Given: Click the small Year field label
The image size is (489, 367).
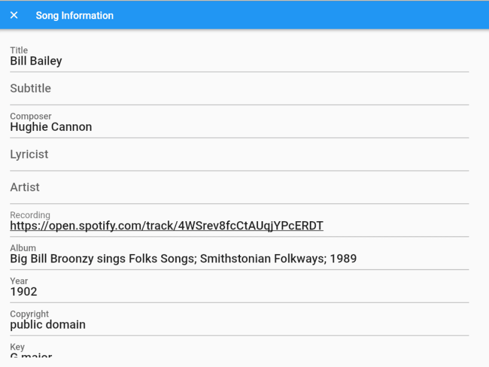Looking at the screenshot, I should coord(19,281).
